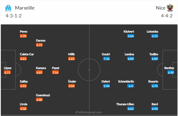
Task: Click player name Kluivert
Action: click(x=129, y=31)
